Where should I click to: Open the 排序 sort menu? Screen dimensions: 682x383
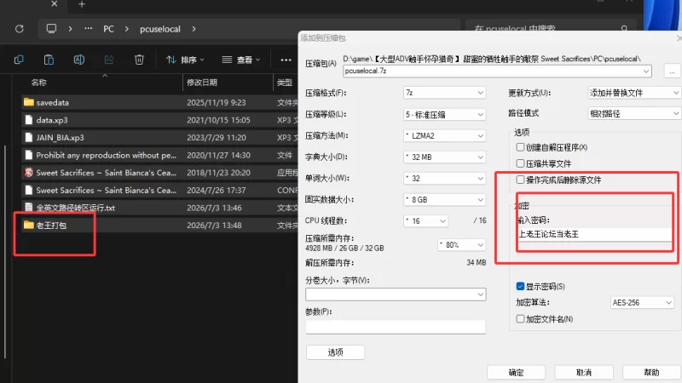click(x=185, y=60)
